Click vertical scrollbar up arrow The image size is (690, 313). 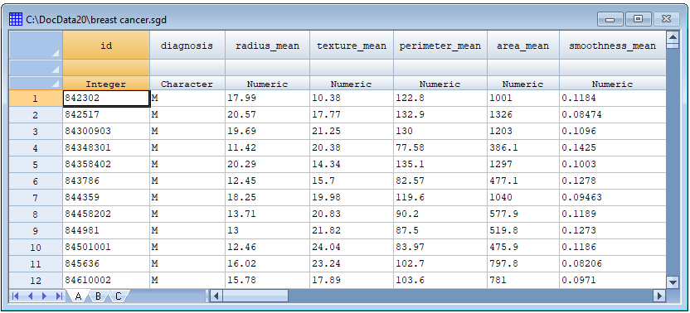pyautogui.click(x=672, y=37)
